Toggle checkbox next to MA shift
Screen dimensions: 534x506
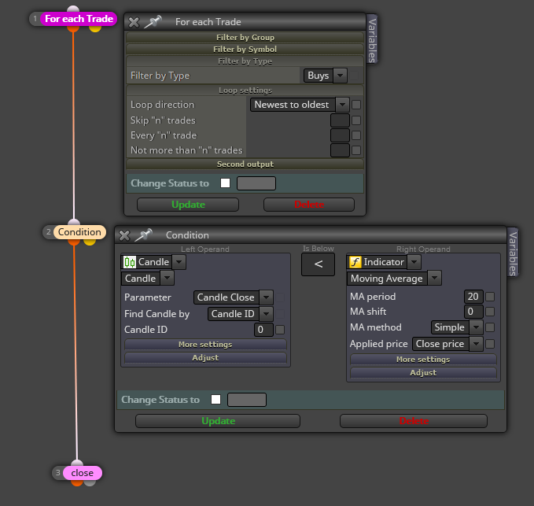[490, 312]
